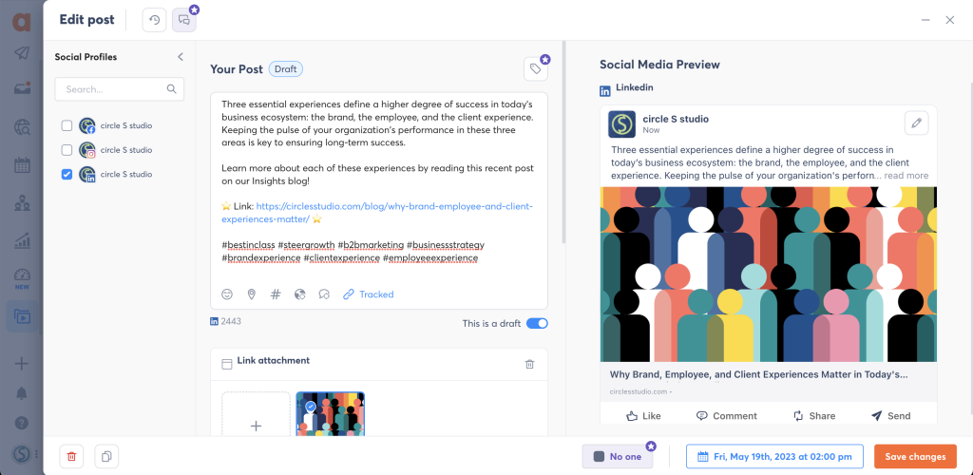Image resolution: width=973 pixels, height=475 pixels.
Task: Click the Why Brand, Employee link title
Action: (x=759, y=374)
